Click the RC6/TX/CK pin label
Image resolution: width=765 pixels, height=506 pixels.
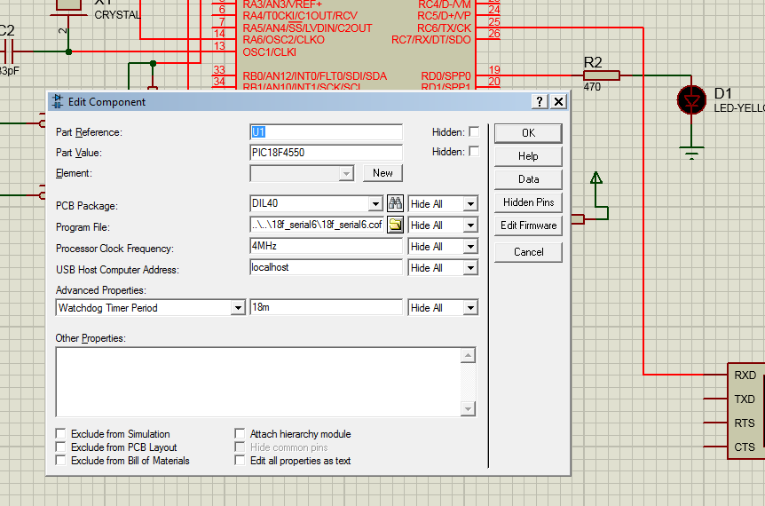point(444,28)
